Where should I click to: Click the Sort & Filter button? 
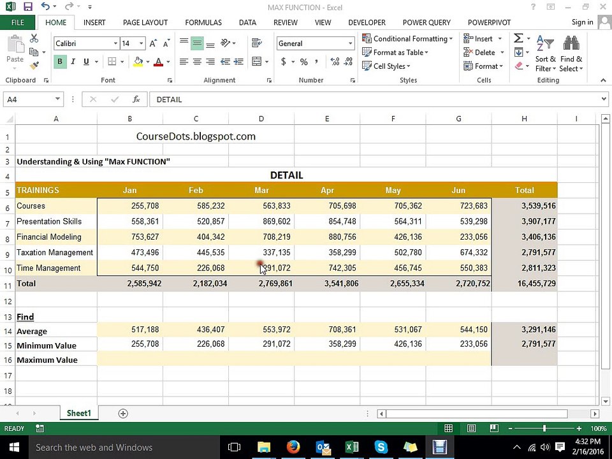click(x=545, y=53)
